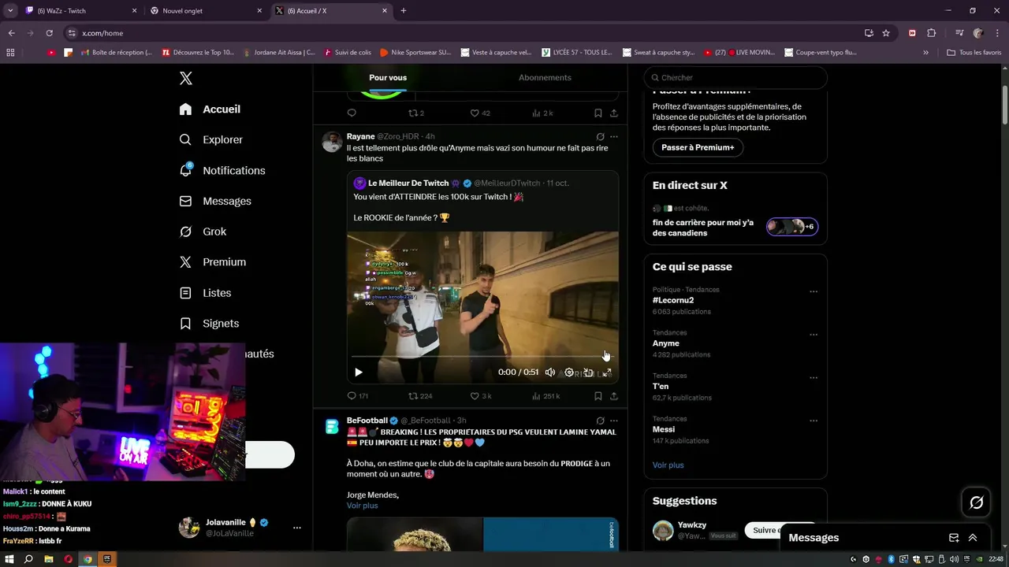Open more options for Anyme trend

pyautogui.click(x=814, y=335)
